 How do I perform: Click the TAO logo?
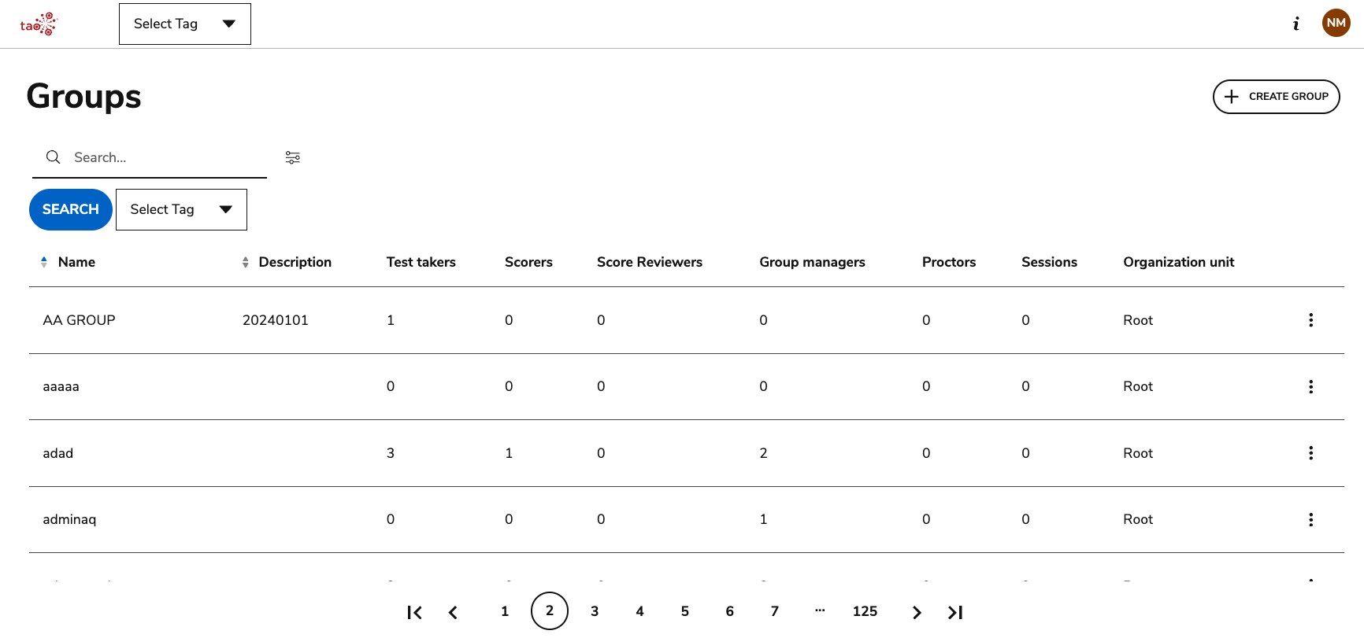[x=39, y=23]
